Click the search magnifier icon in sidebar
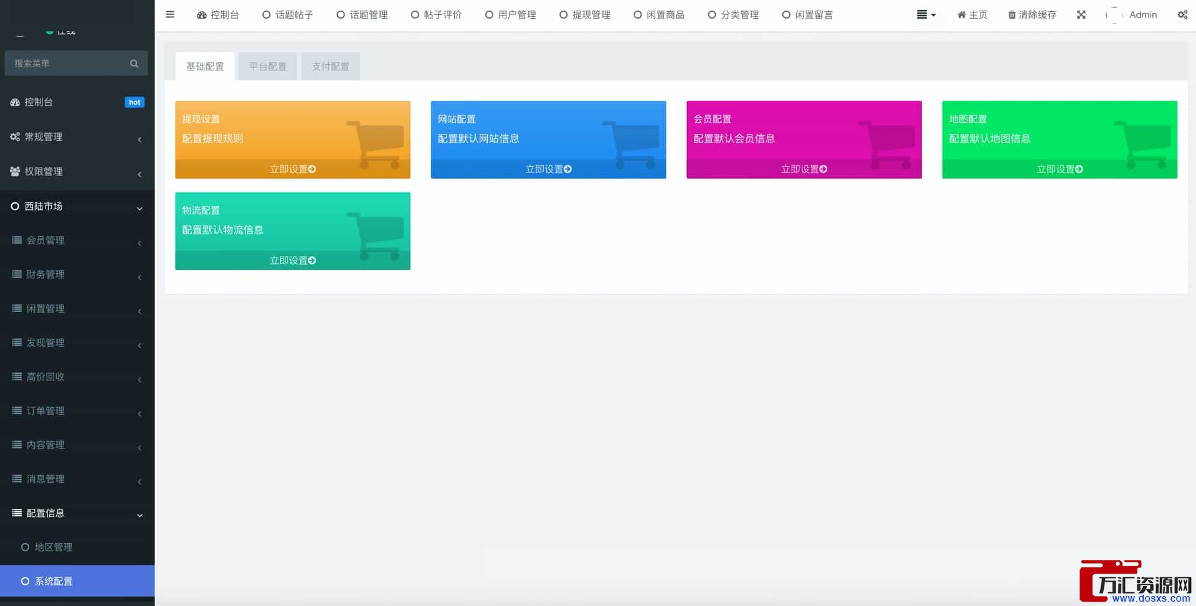The image size is (1196, 606). [x=134, y=64]
